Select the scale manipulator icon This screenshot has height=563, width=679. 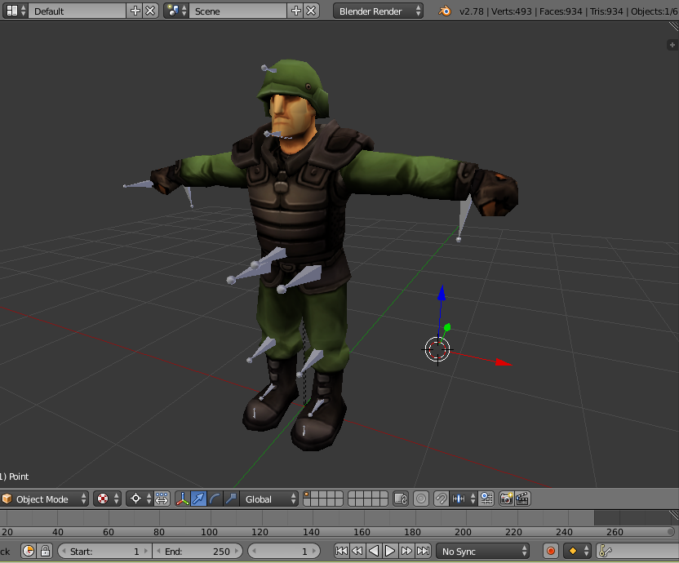(x=229, y=499)
